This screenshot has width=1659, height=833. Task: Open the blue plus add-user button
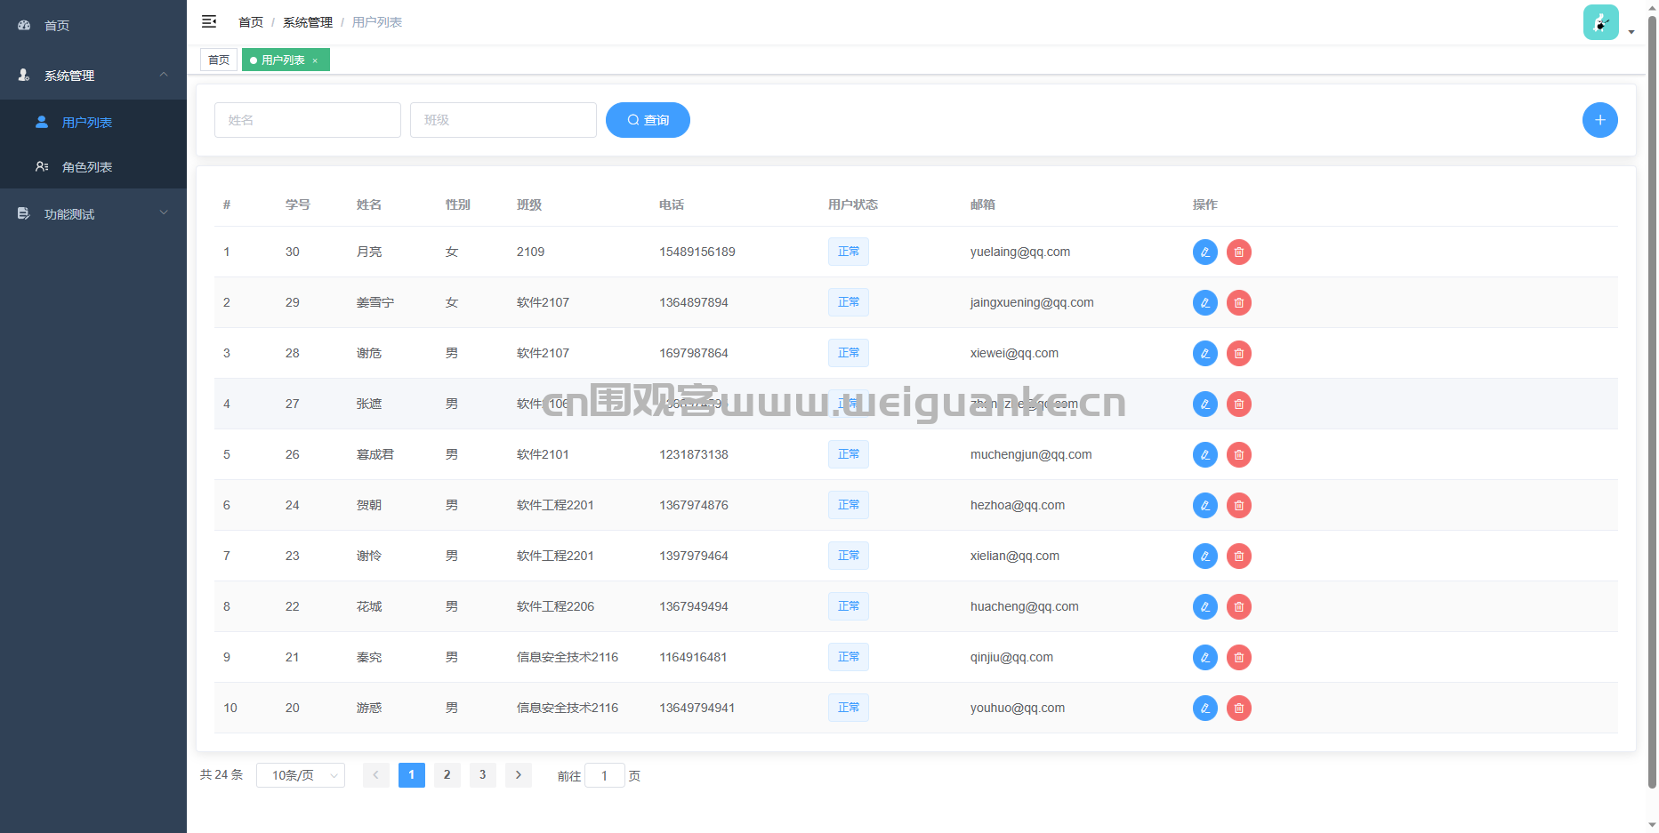(1599, 120)
